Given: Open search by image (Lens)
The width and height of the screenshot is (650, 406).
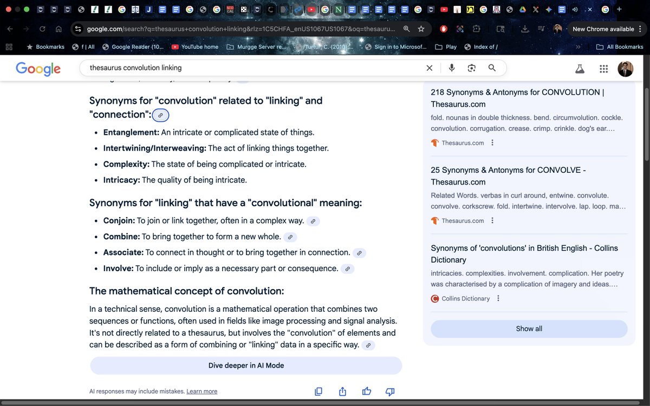Looking at the screenshot, I should point(472,68).
